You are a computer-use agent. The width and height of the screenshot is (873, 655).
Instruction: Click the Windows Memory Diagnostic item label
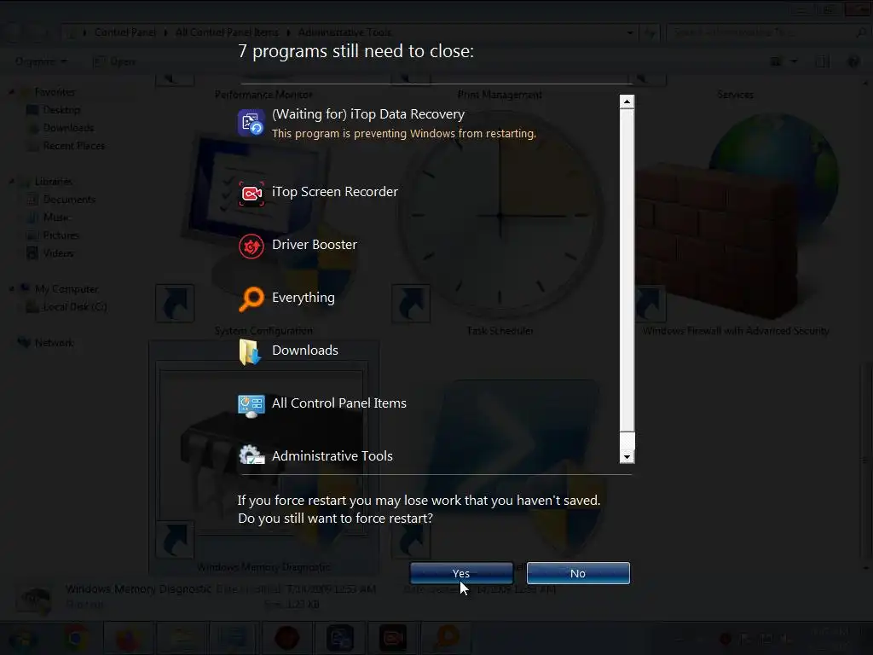pos(263,567)
